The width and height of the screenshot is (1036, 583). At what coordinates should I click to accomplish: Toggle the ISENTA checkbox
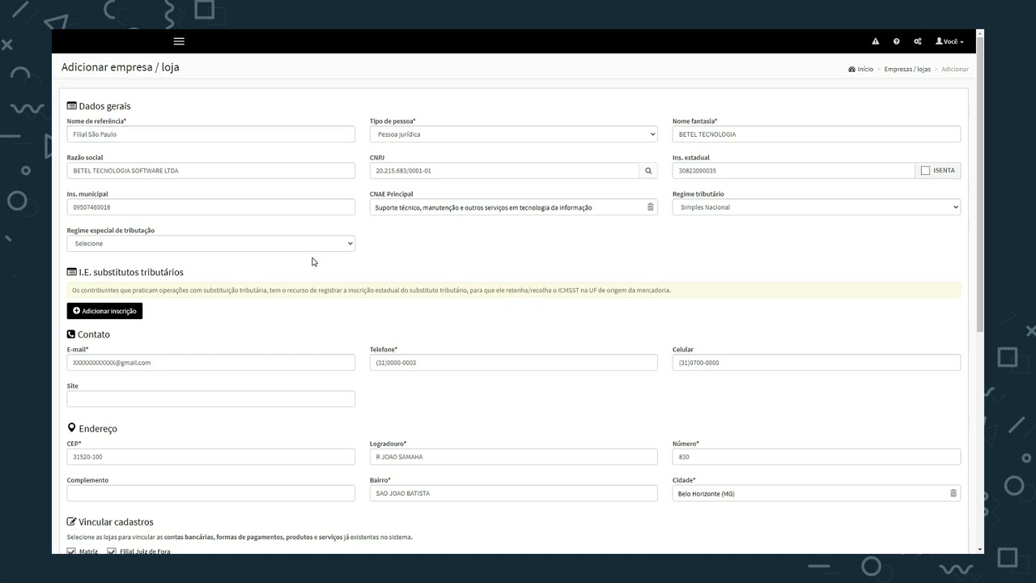click(x=925, y=171)
